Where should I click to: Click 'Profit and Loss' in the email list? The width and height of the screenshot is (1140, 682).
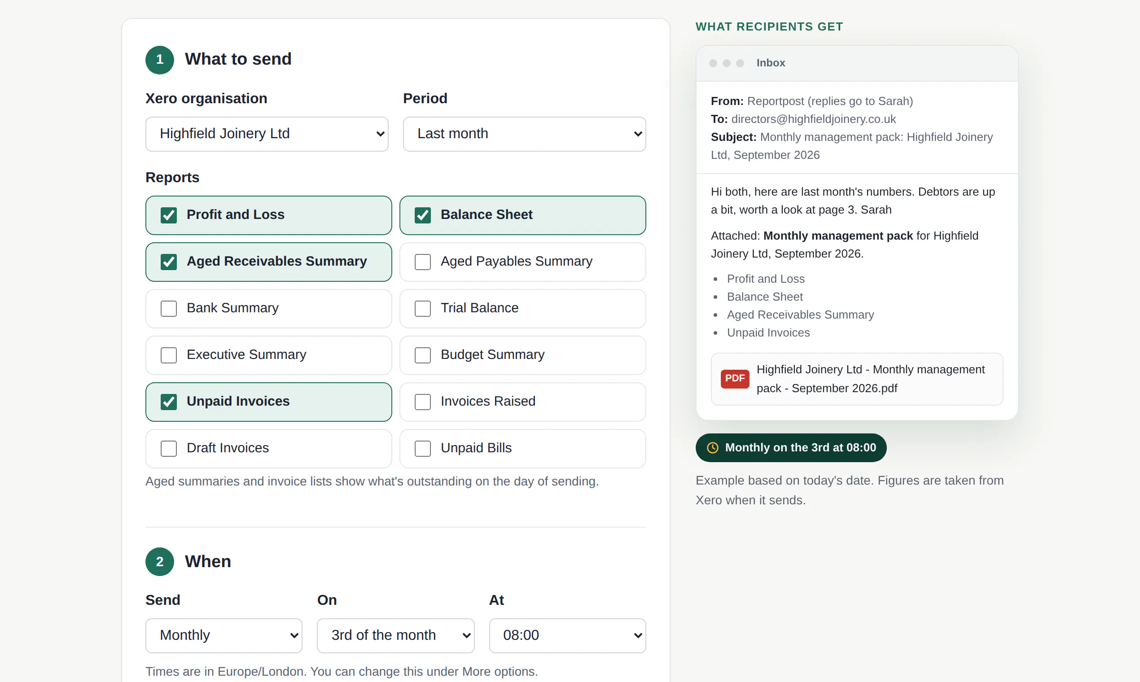[x=765, y=279]
